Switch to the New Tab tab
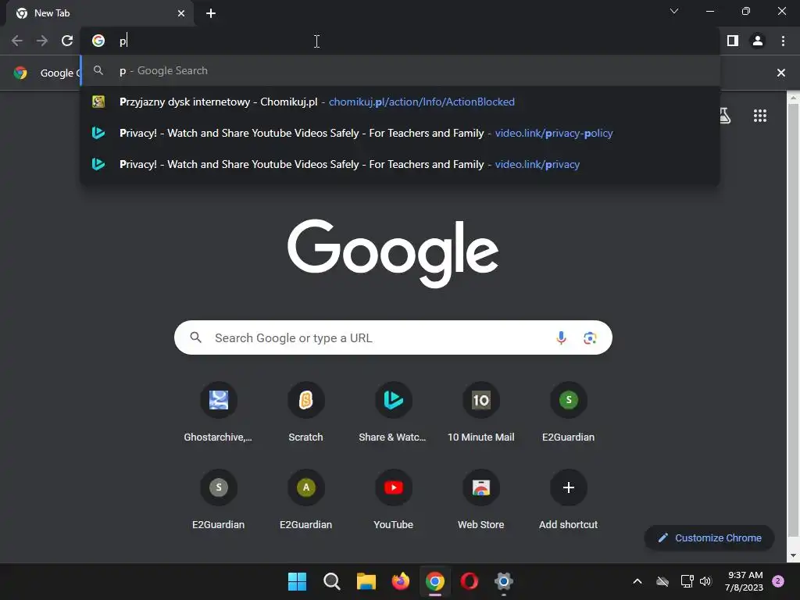 pyautogui.click(x=99, y=13)
